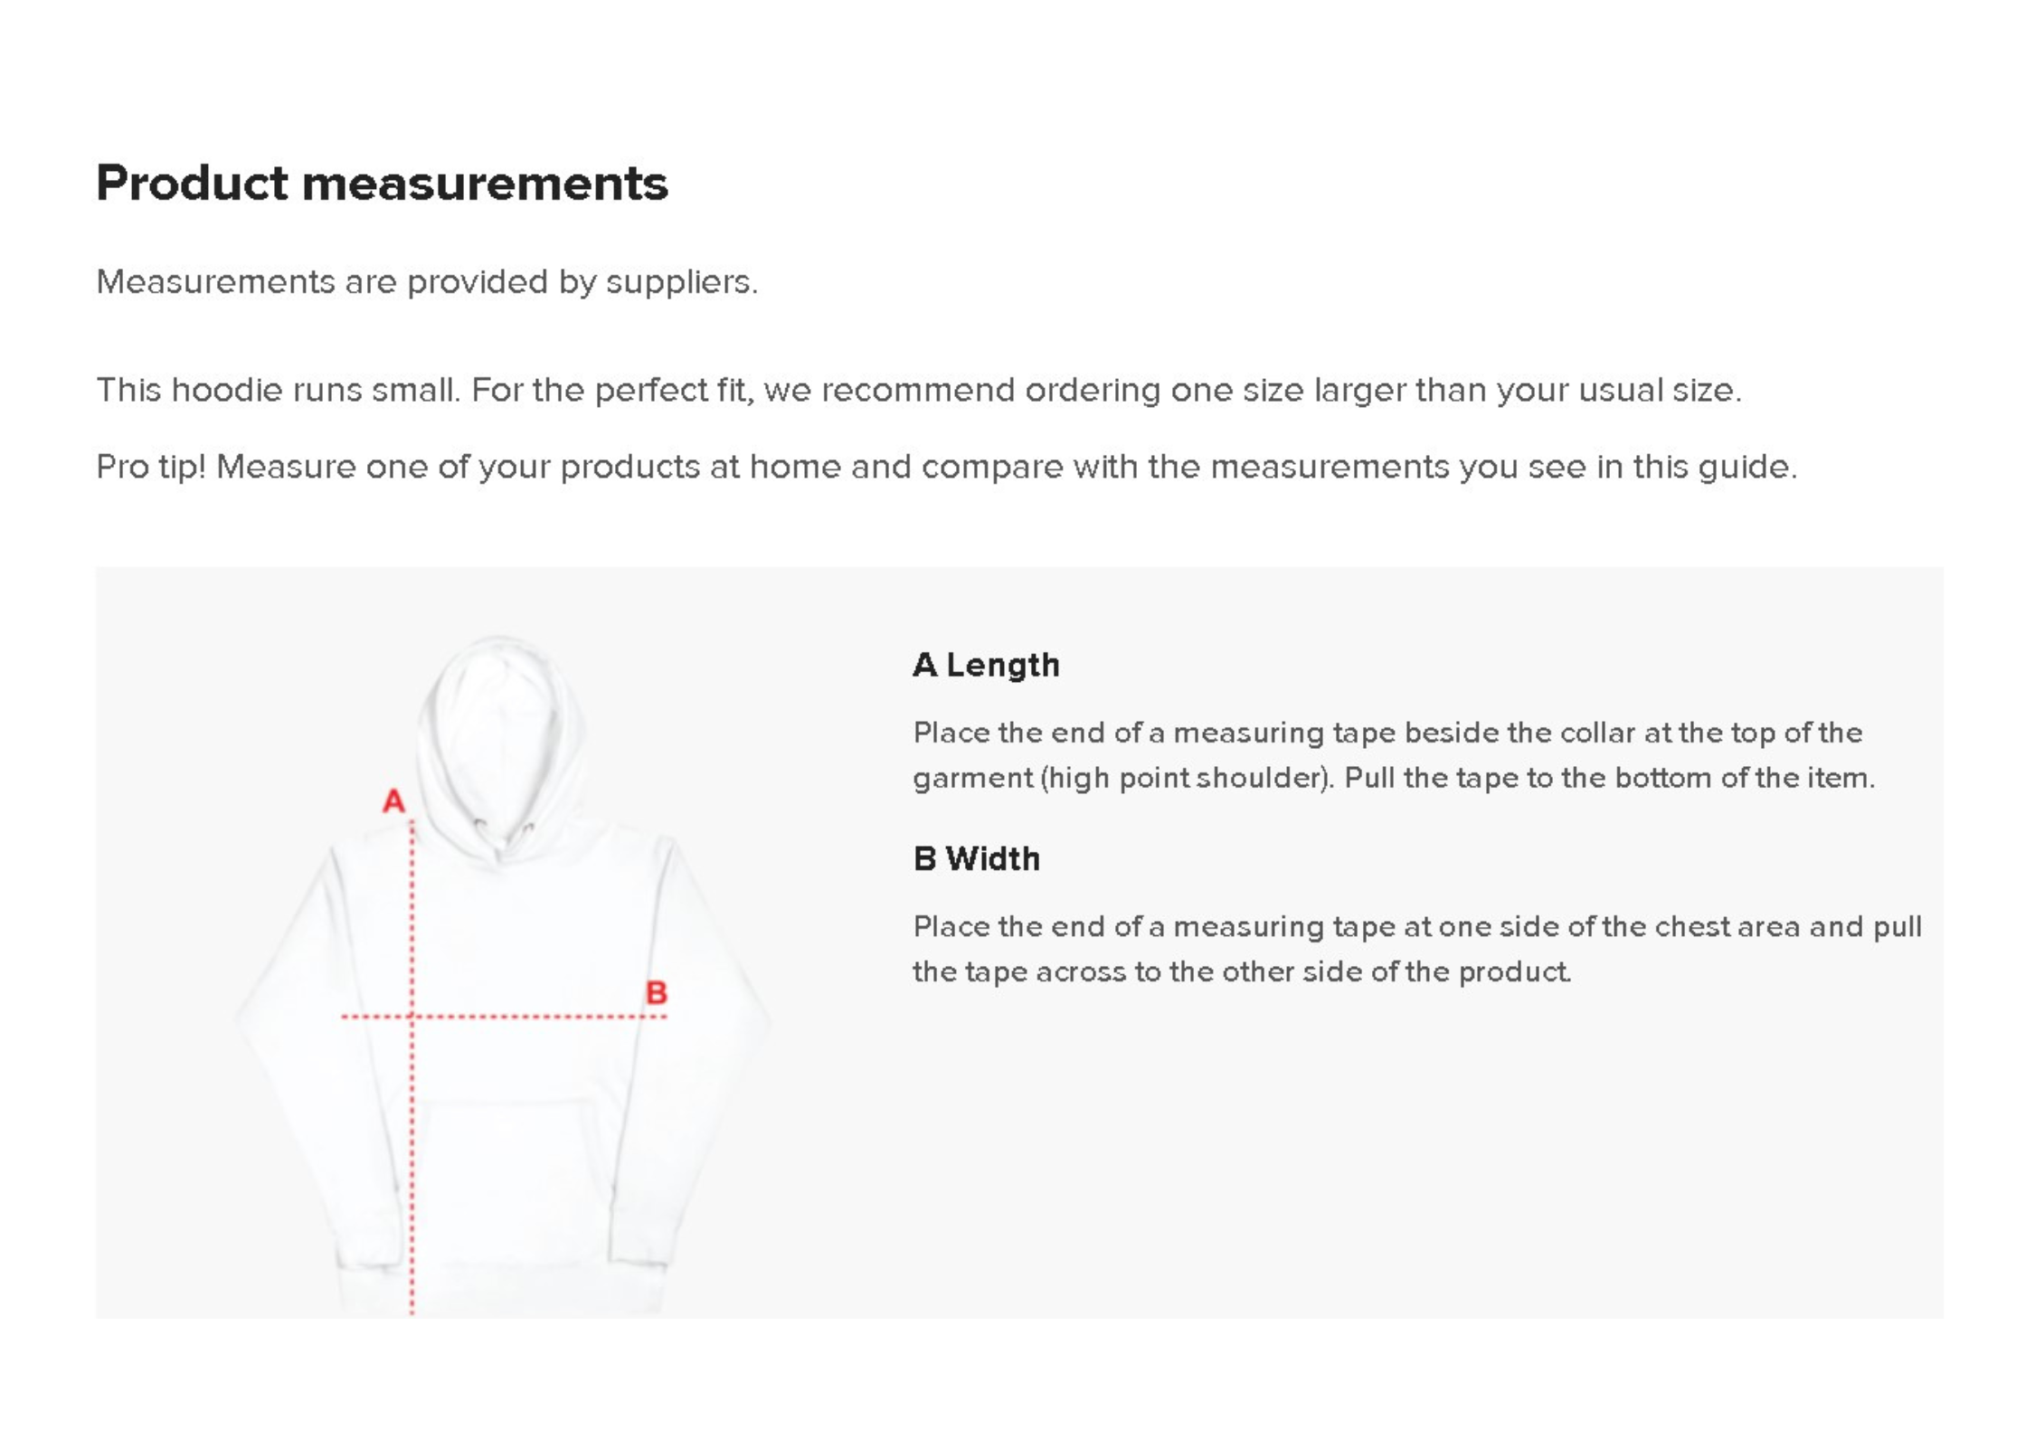
Task: Click the Length measuring instructions paragraph
Action: point(1393,754)
